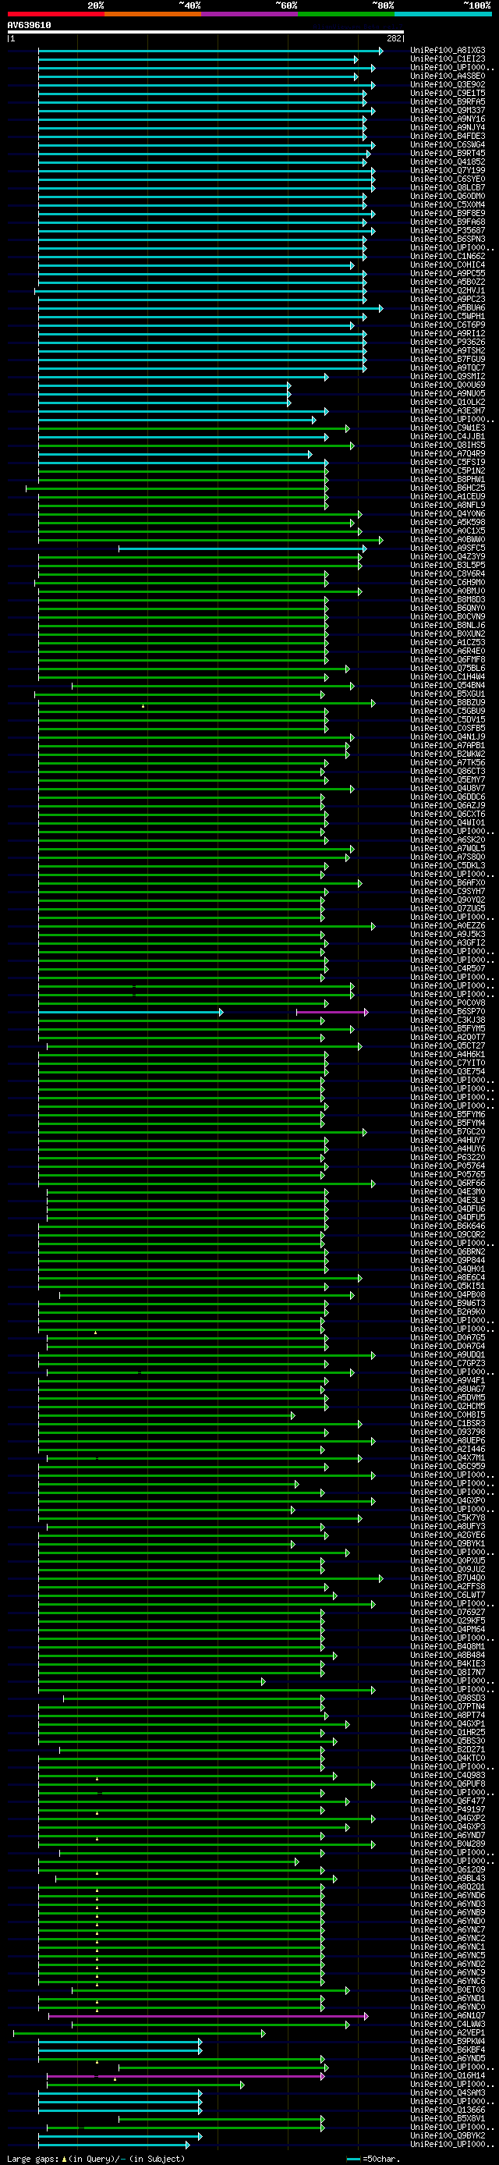This screenshot has width=499, height=2165.
Task: Select label UniRef100_O93798
Action: pos(448,1432)
